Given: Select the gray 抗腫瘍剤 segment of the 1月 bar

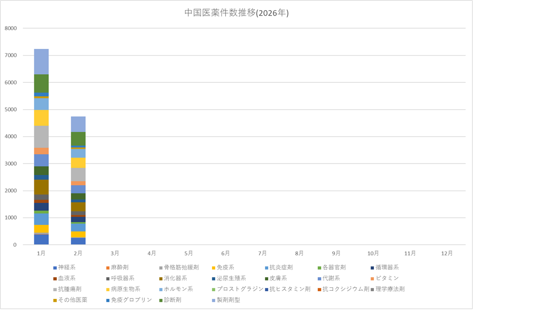Looking at the screenshot, I should pyautogui.click(x=41, y=137).
